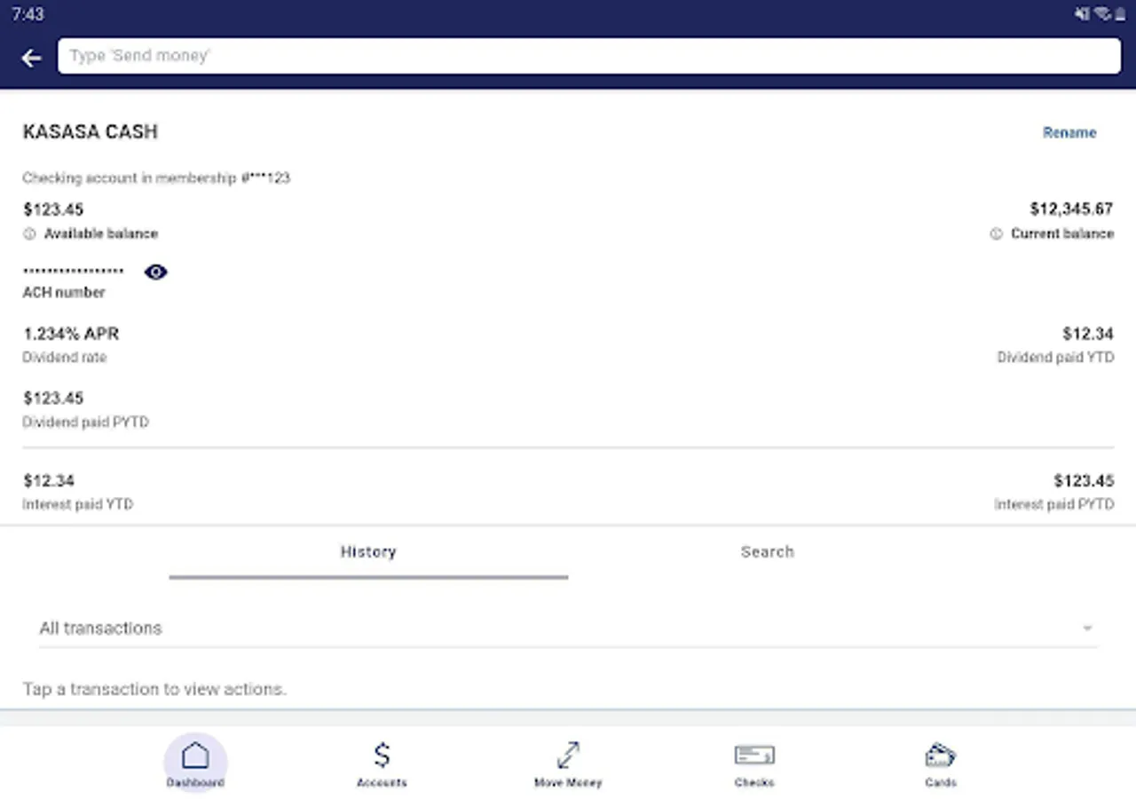This screenshot has width=1136, height=799.
Task: Reveal the hidden ACH number
Action: click(x=155, y=272)
